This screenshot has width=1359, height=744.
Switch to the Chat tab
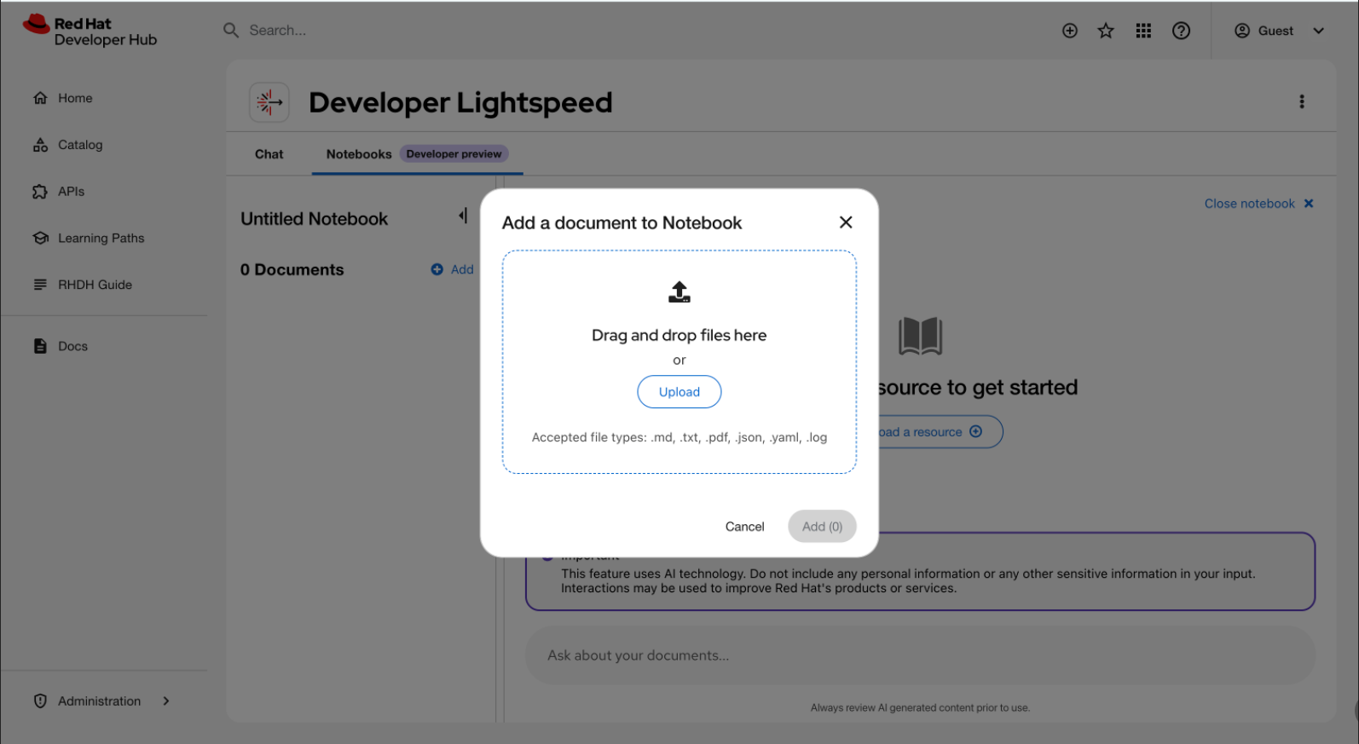click(269, 154)
